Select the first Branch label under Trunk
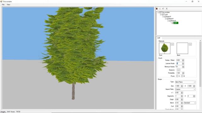202x113 pixels. tap(169, 17)
